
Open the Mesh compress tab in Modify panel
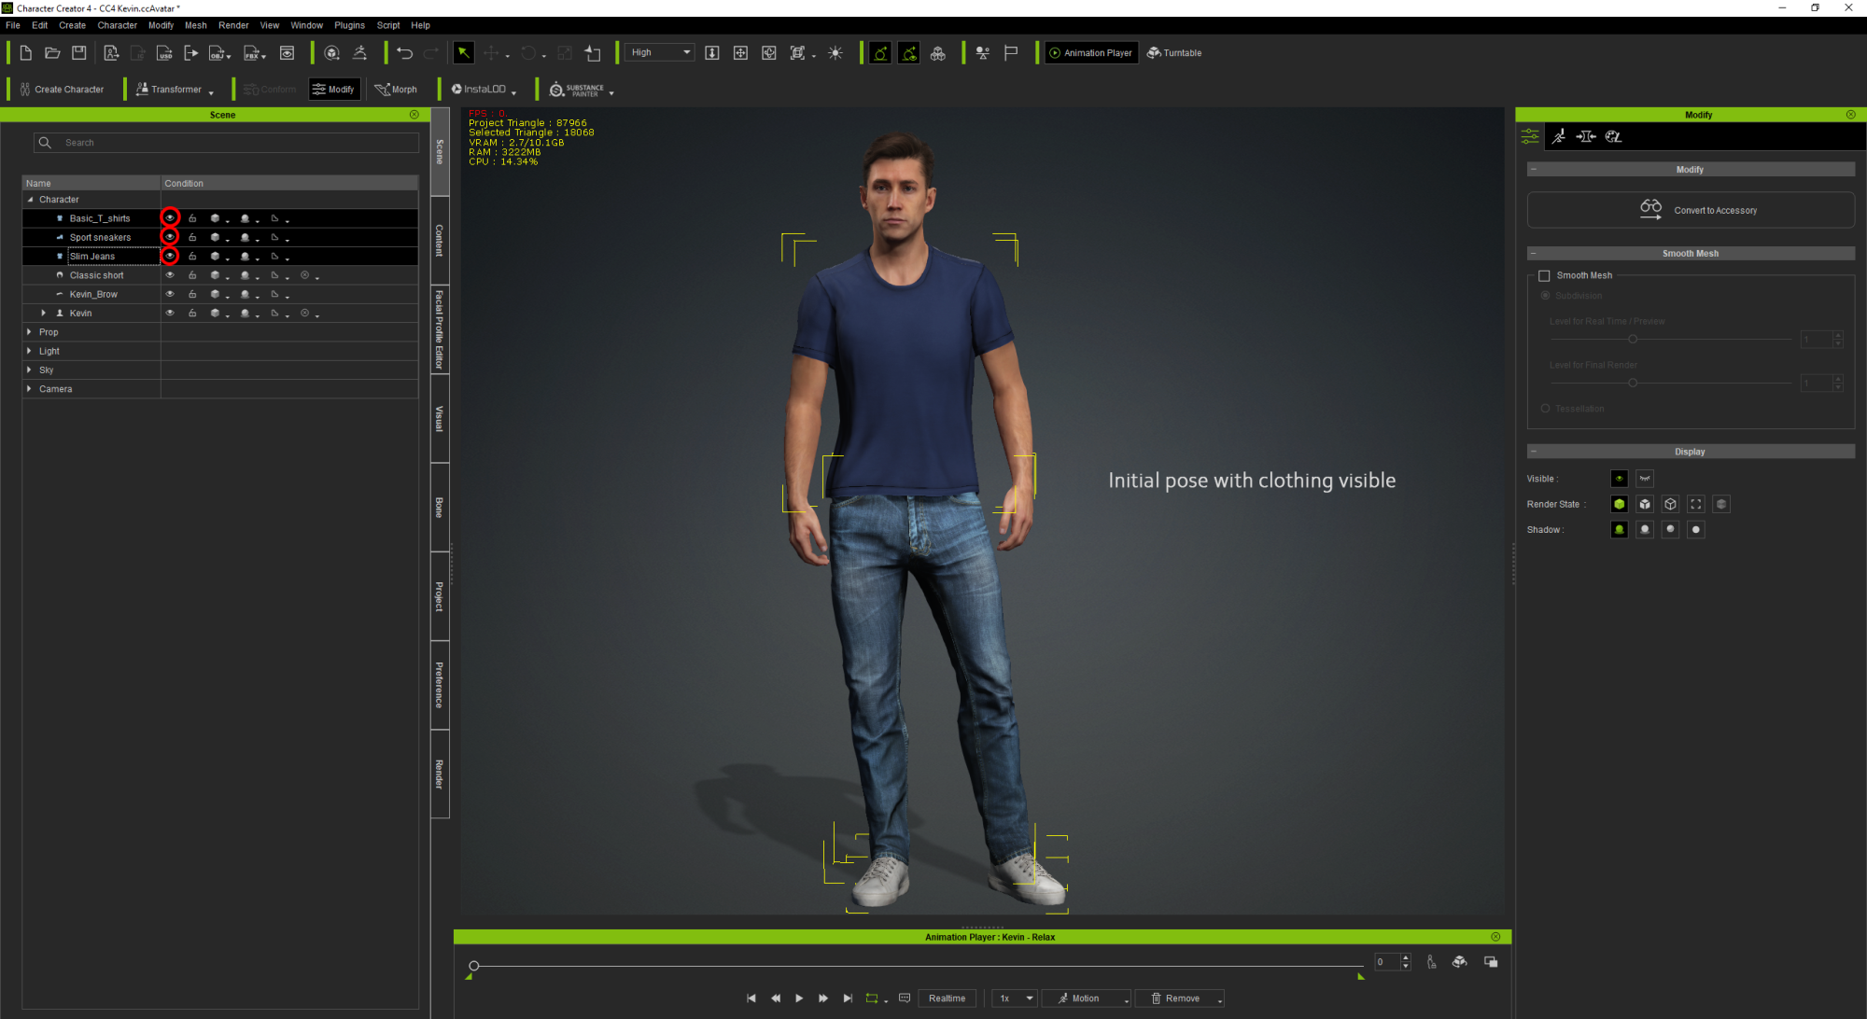pos(1586,136)
